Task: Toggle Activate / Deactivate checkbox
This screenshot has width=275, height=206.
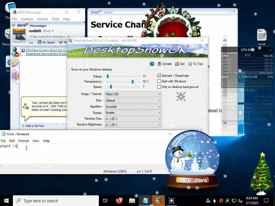Action: tap(159, 75)
